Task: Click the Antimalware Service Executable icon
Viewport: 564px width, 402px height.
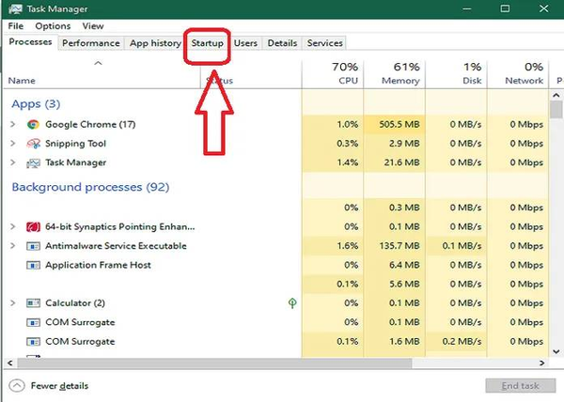Action: pyautogui.click(x=33, y=246)
